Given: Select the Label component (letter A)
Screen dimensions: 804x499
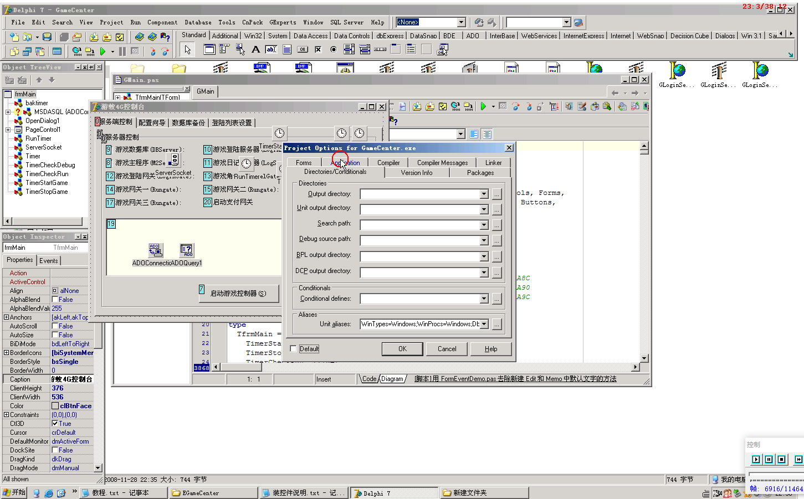Looking at the screenshot, I should [x=255, y=49].
